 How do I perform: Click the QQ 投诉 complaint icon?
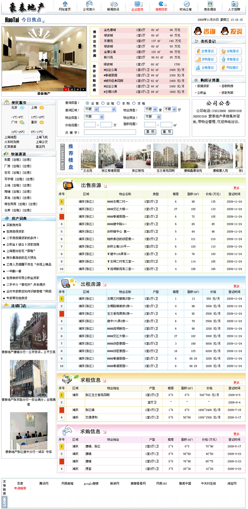tap(232, 32)
